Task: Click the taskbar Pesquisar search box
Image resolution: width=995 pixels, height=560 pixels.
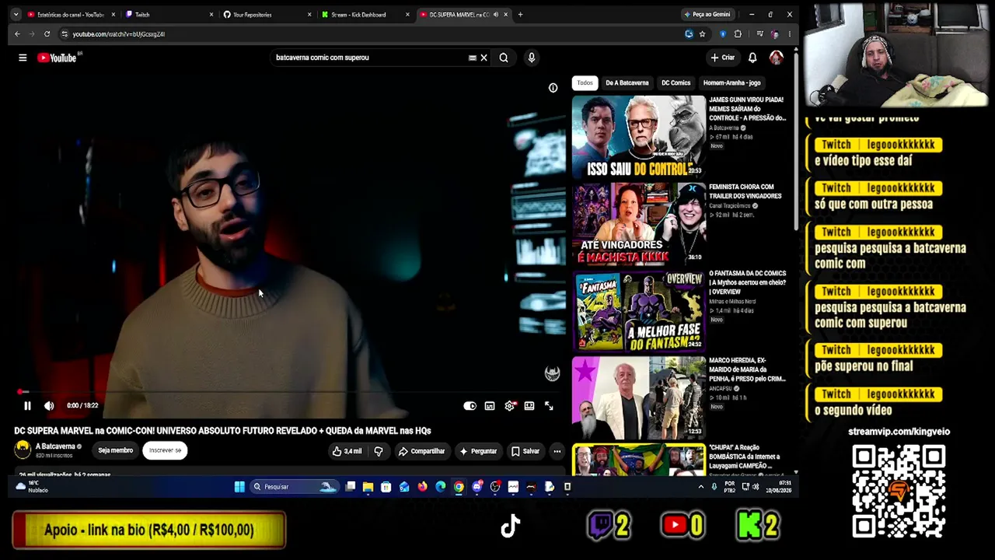Action: [295, 487]
